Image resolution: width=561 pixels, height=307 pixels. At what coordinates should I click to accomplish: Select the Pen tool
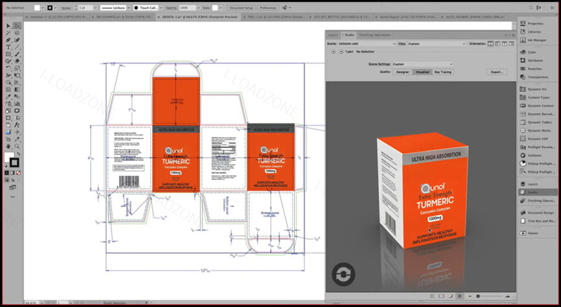coord(8,40)
